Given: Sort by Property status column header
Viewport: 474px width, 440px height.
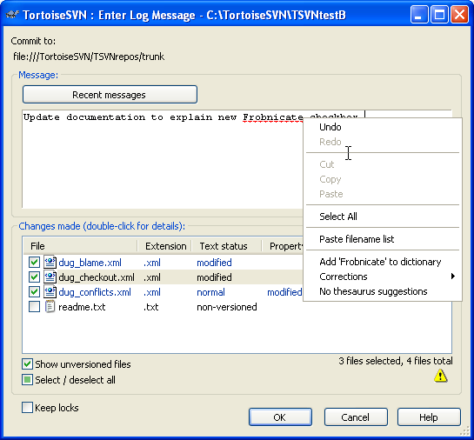Looking at the screenshot, I should [283, 246].
